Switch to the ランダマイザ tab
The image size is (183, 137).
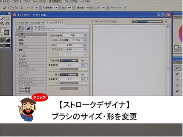pyautogui.click(x=22, y=23)
